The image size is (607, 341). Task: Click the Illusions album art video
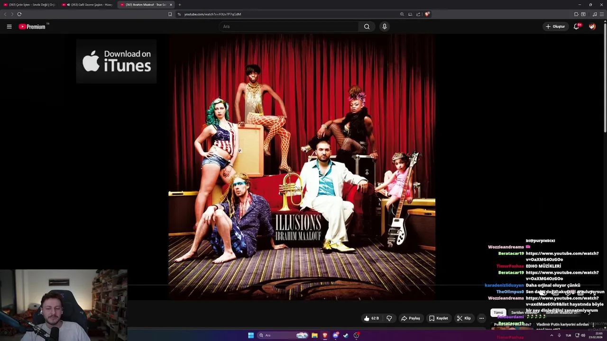pos(302,167)
